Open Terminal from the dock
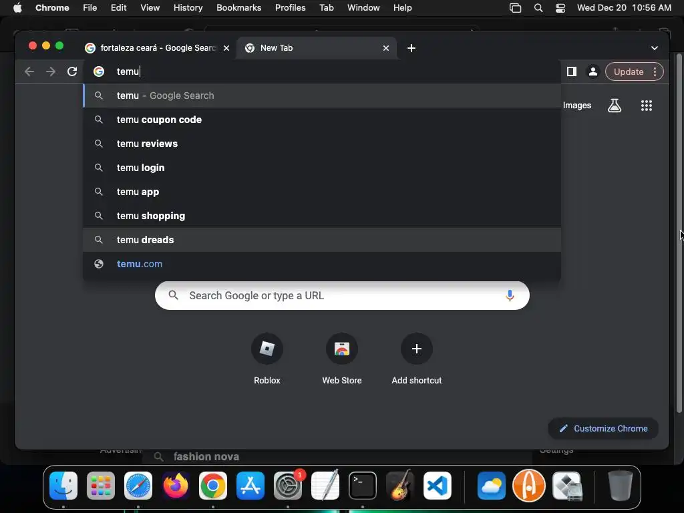The height and width of the screenshot is (513, 684). [x=363, y=486]
